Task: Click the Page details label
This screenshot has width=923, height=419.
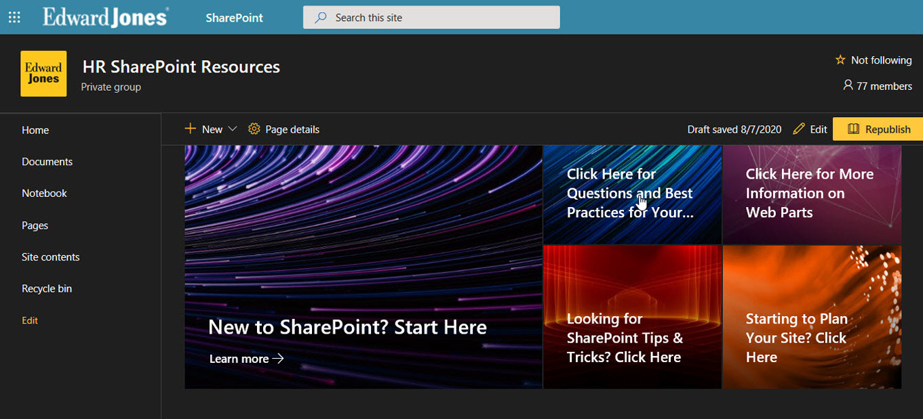Action: [x=292, y=129]
